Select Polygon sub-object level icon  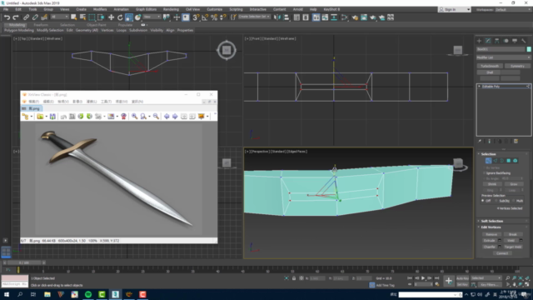[x=509, y=161]
